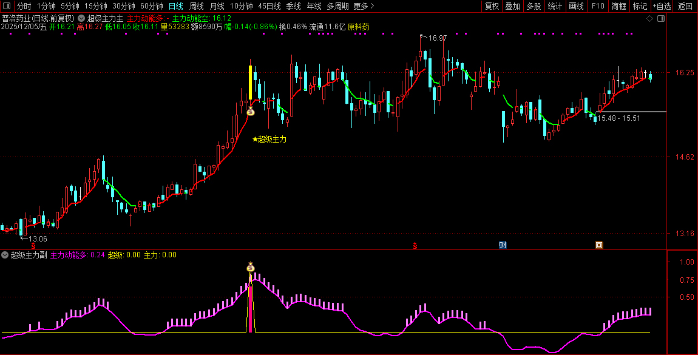
Task: Click the yellow star 超级主力 label
Action: click(269, 140)
